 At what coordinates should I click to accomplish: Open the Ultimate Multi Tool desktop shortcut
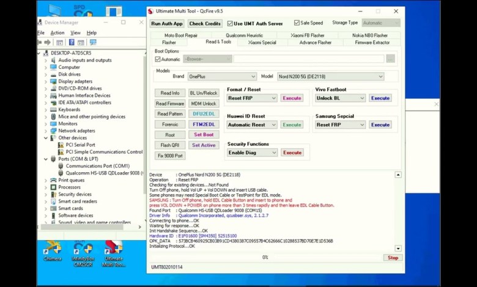click(x=114, y=254)
